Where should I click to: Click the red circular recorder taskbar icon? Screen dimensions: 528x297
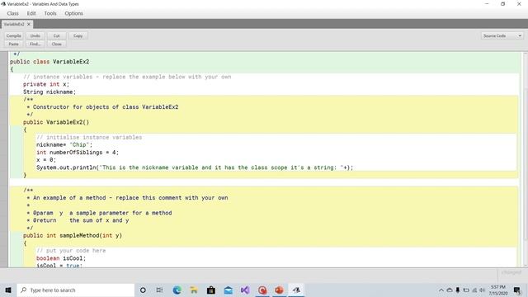tap(262, 290)
